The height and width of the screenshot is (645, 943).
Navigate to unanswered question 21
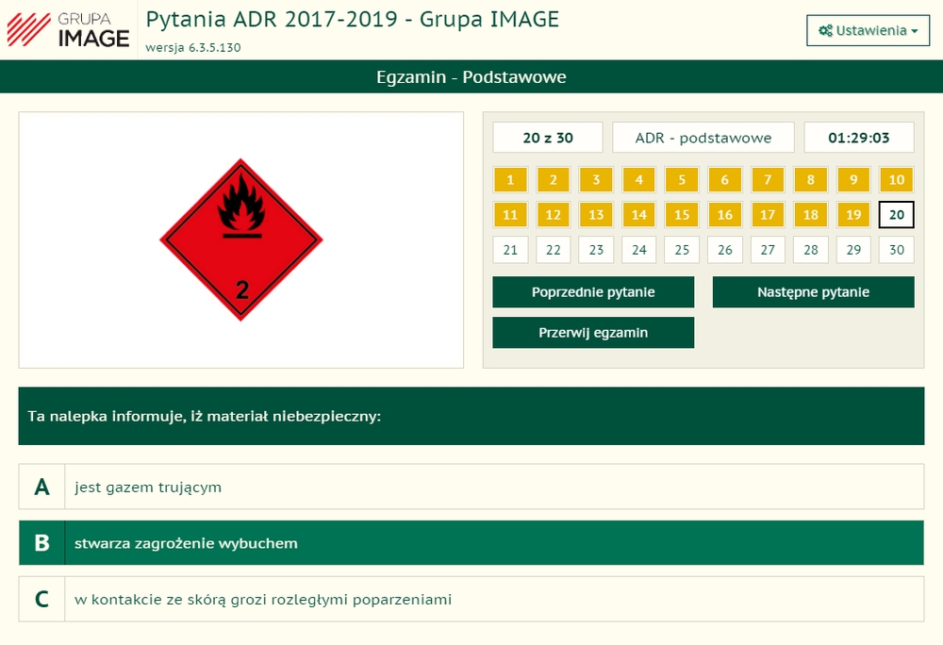[x=510, y=250]
